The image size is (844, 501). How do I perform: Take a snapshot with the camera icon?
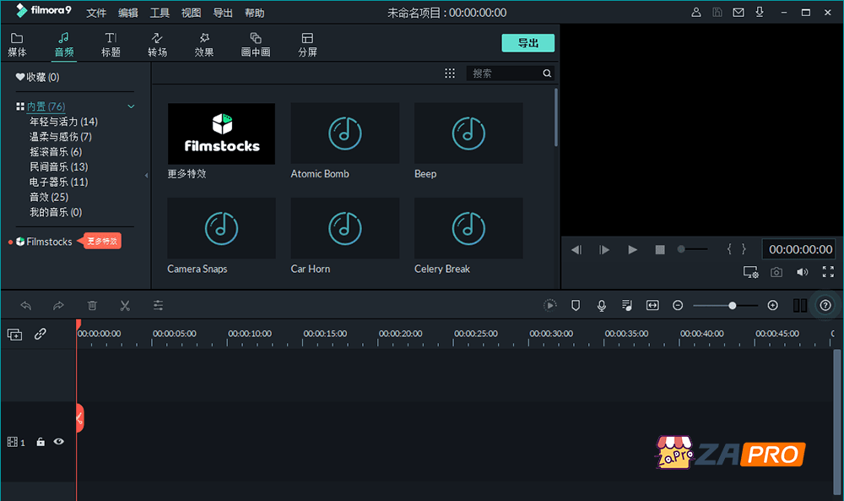[776, 272]
